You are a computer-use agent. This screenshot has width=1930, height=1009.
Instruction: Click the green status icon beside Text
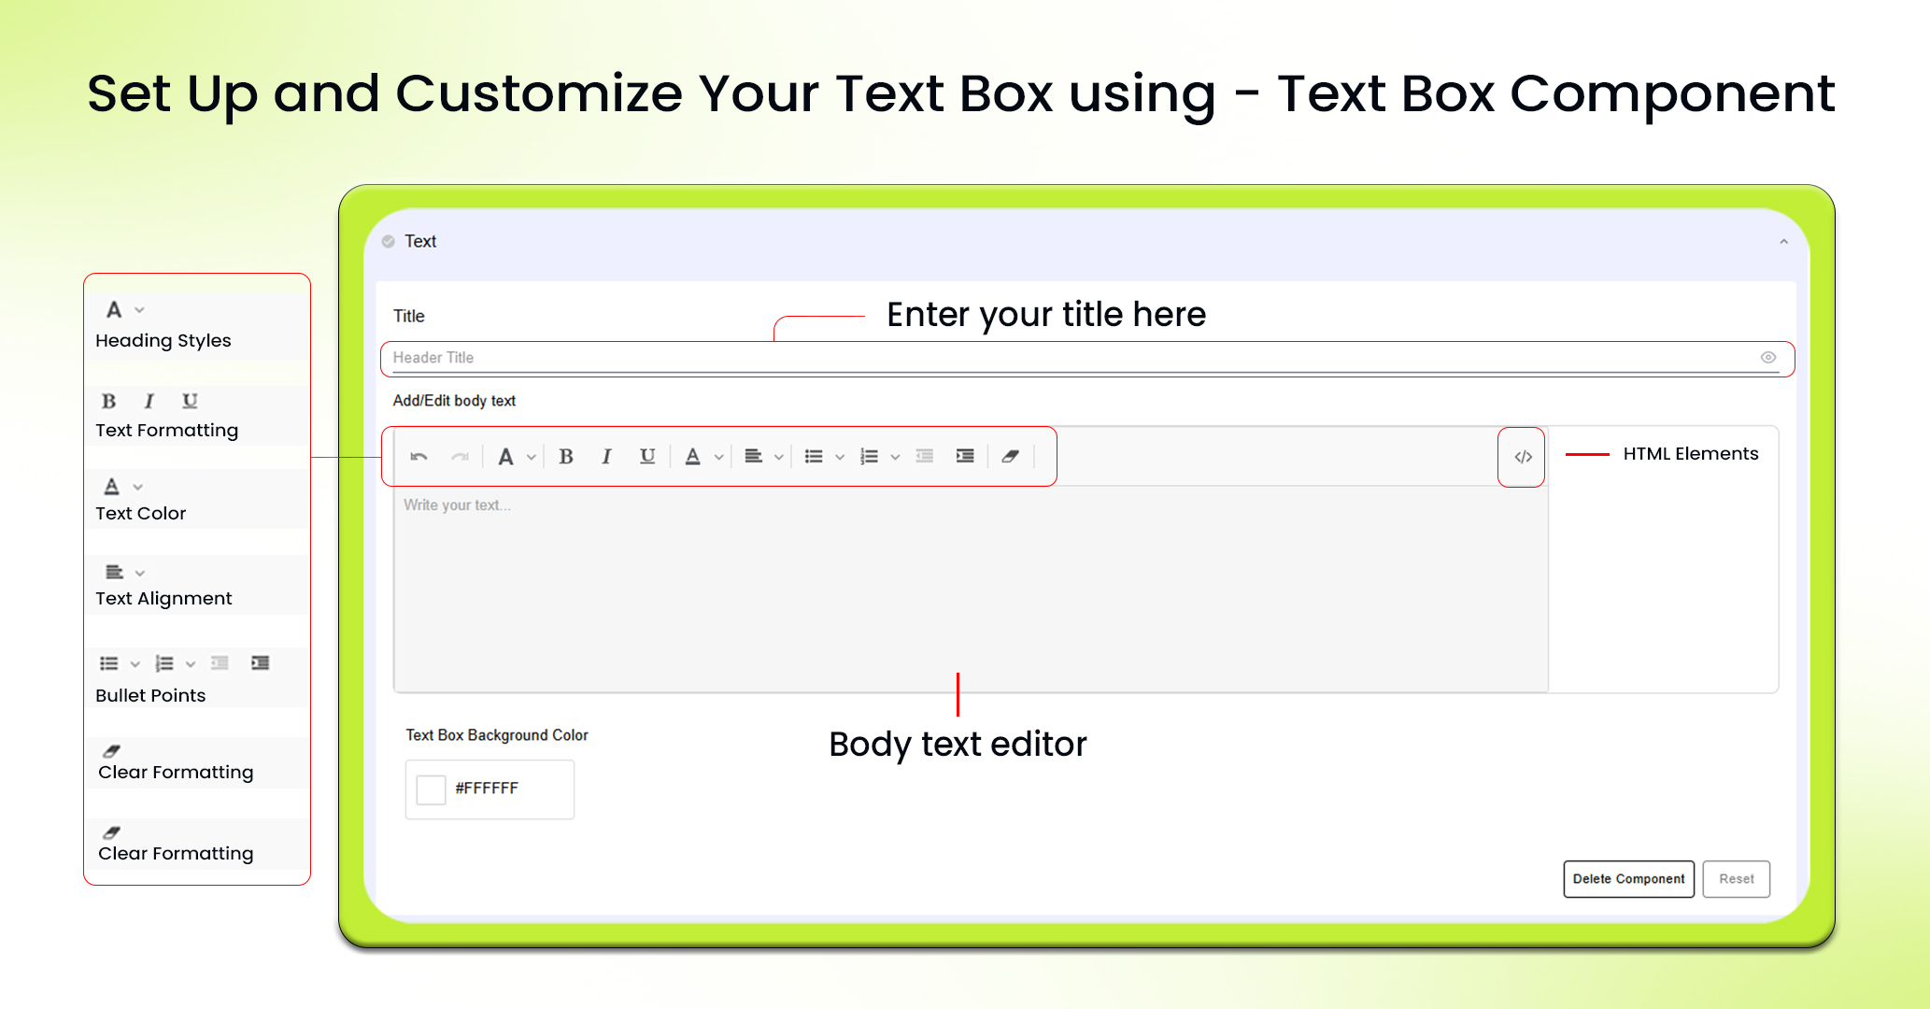pos(388,240)
